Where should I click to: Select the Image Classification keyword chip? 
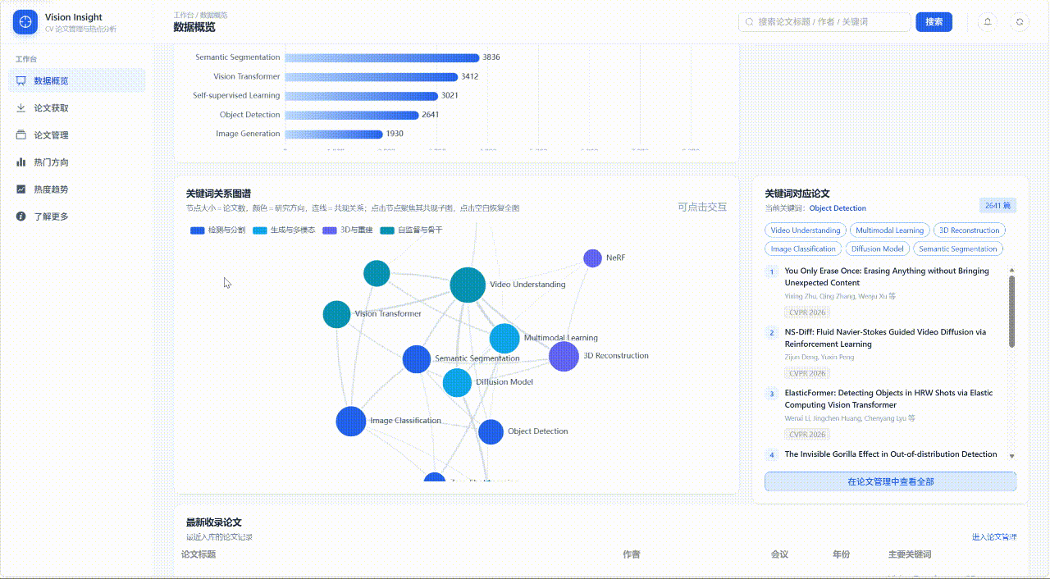[804, 248]
